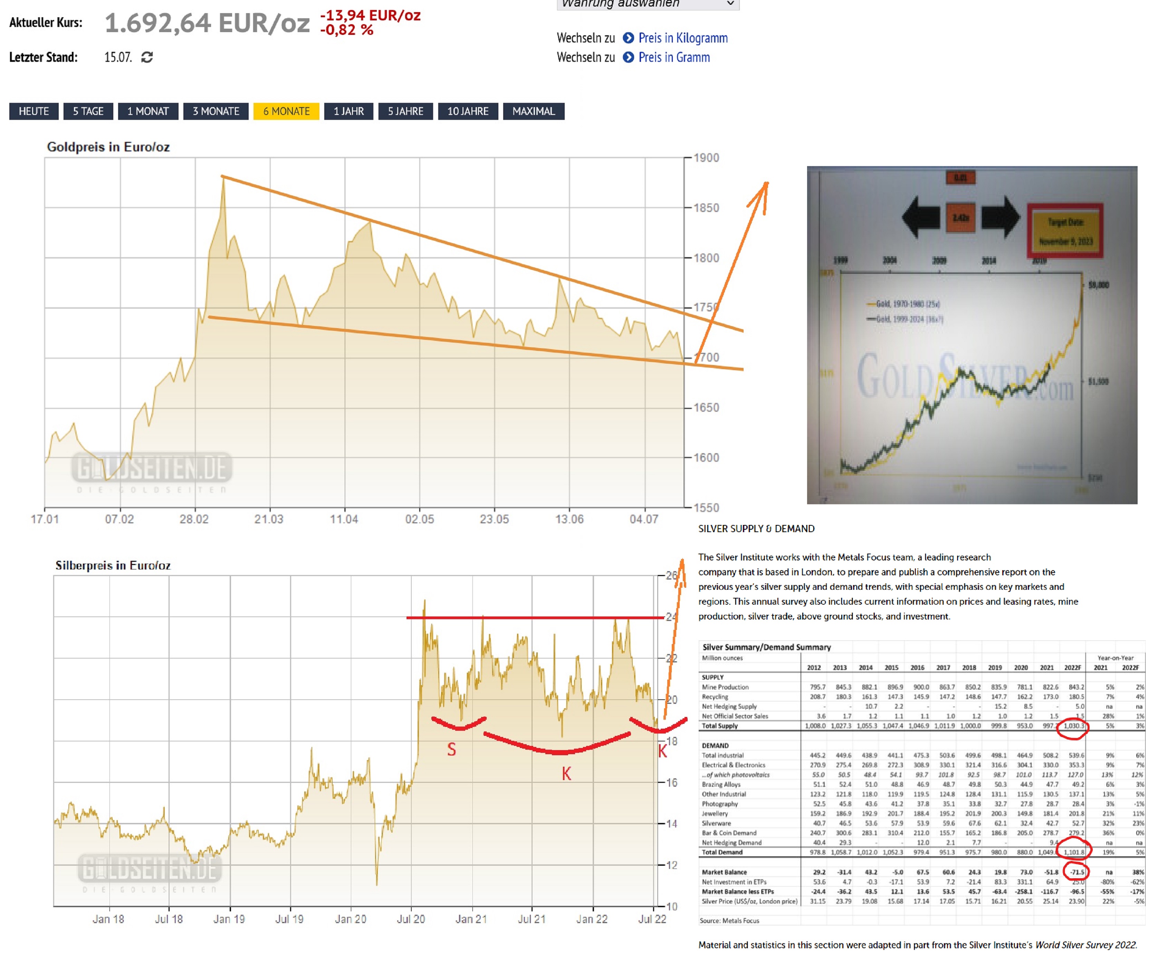Select the highlighted 6 MONATE tab
This screenshot has height=959, width=1158.
pyautogui.click(x=286, y=112)
